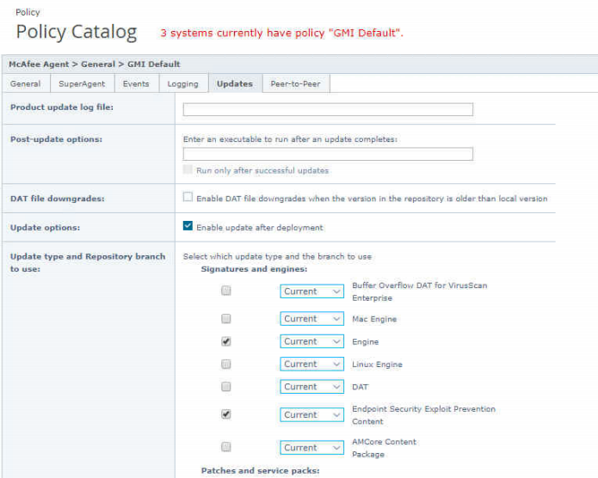
Task: Click the post-update executable input field
Action: coord(328,154)
